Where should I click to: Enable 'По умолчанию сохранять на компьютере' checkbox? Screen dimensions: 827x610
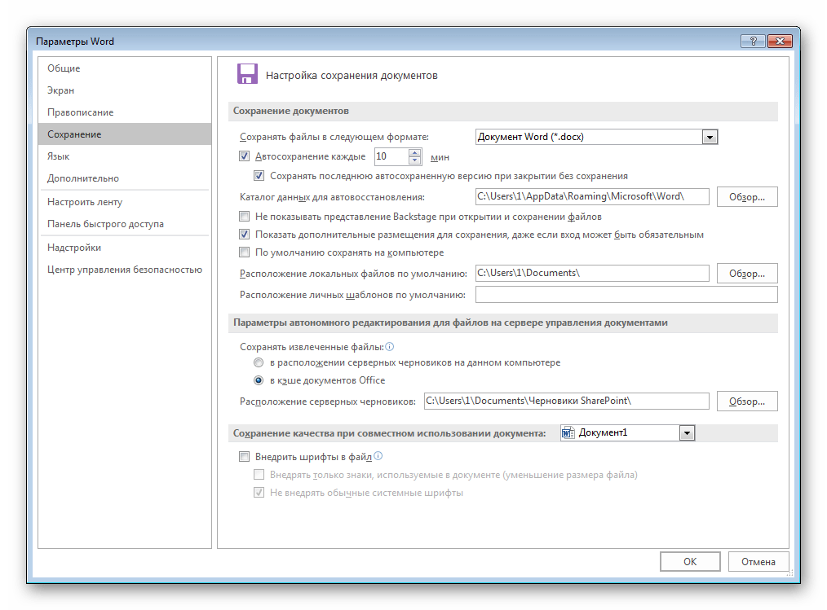pos(244,252)
